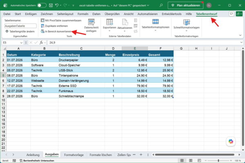
Task: Click the Undo arrow icon
Action: (x=57, y=5)
